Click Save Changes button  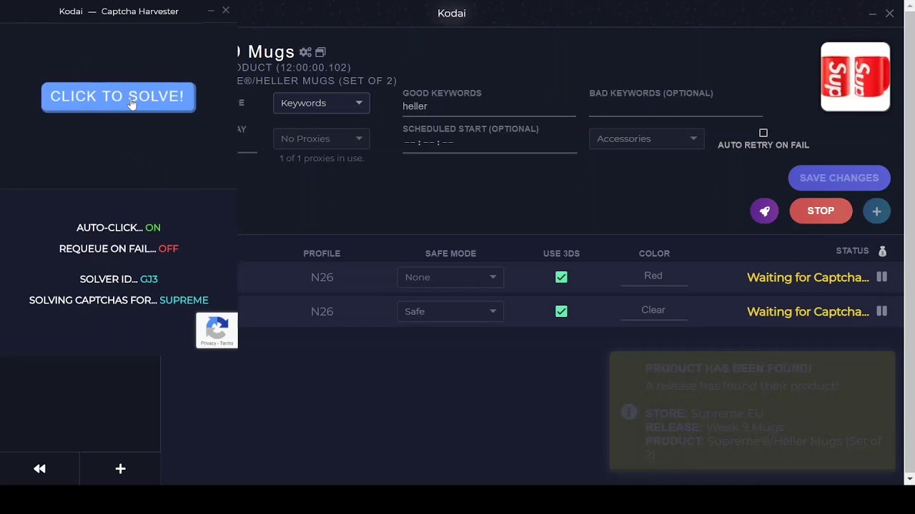coord(839,178)
